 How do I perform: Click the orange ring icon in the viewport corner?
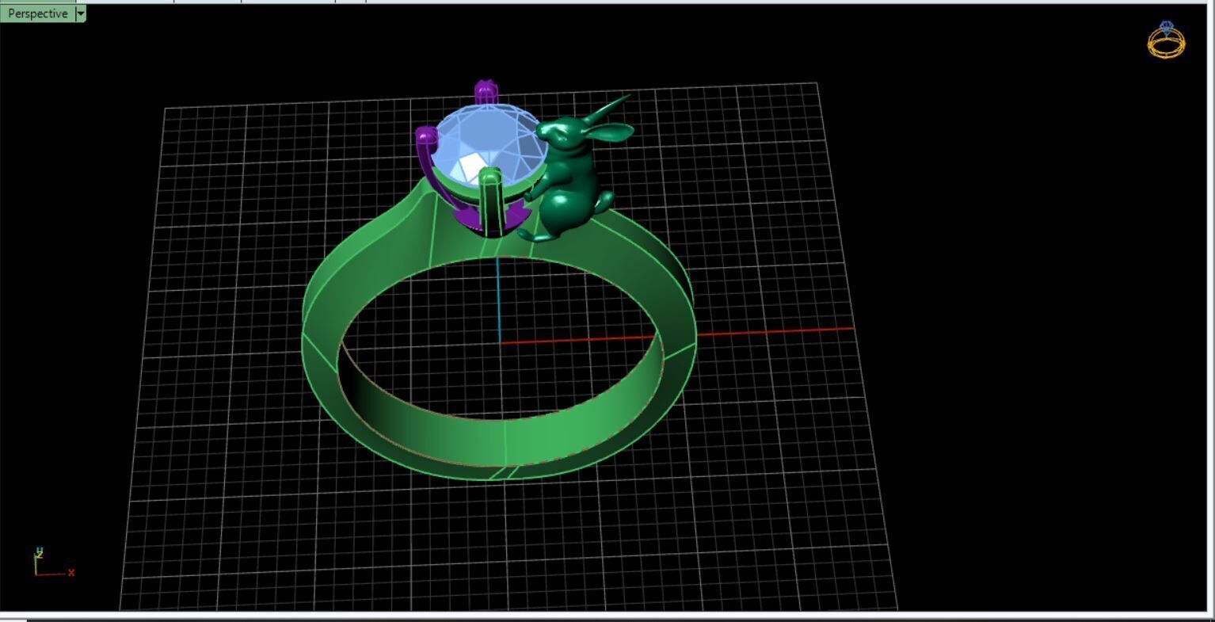(x=1166, y=40)
